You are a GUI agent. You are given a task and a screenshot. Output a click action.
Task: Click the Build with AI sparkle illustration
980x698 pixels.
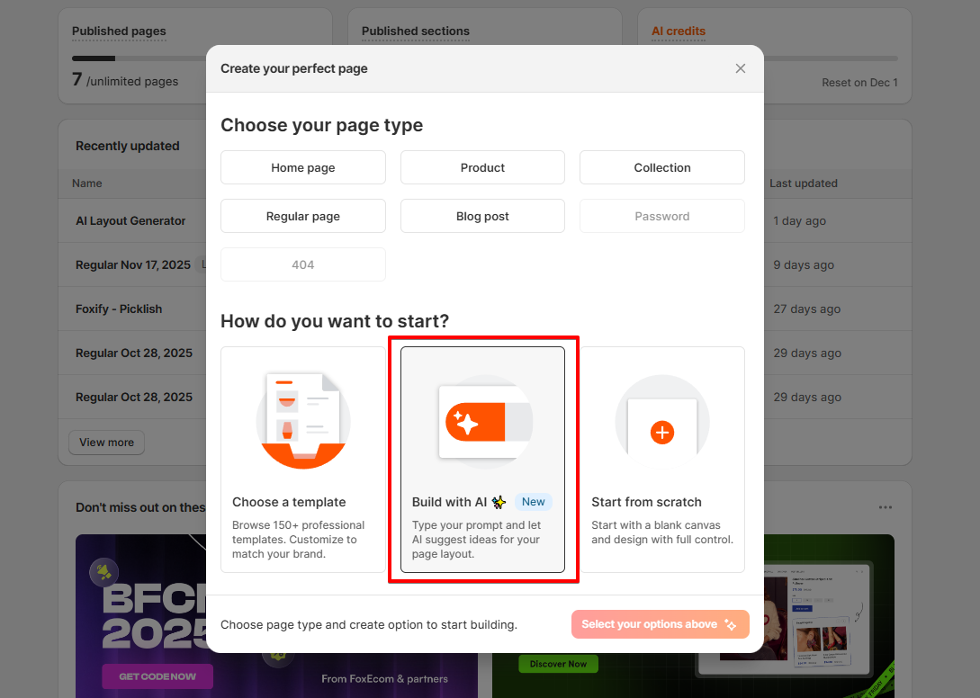pos(485,423)
